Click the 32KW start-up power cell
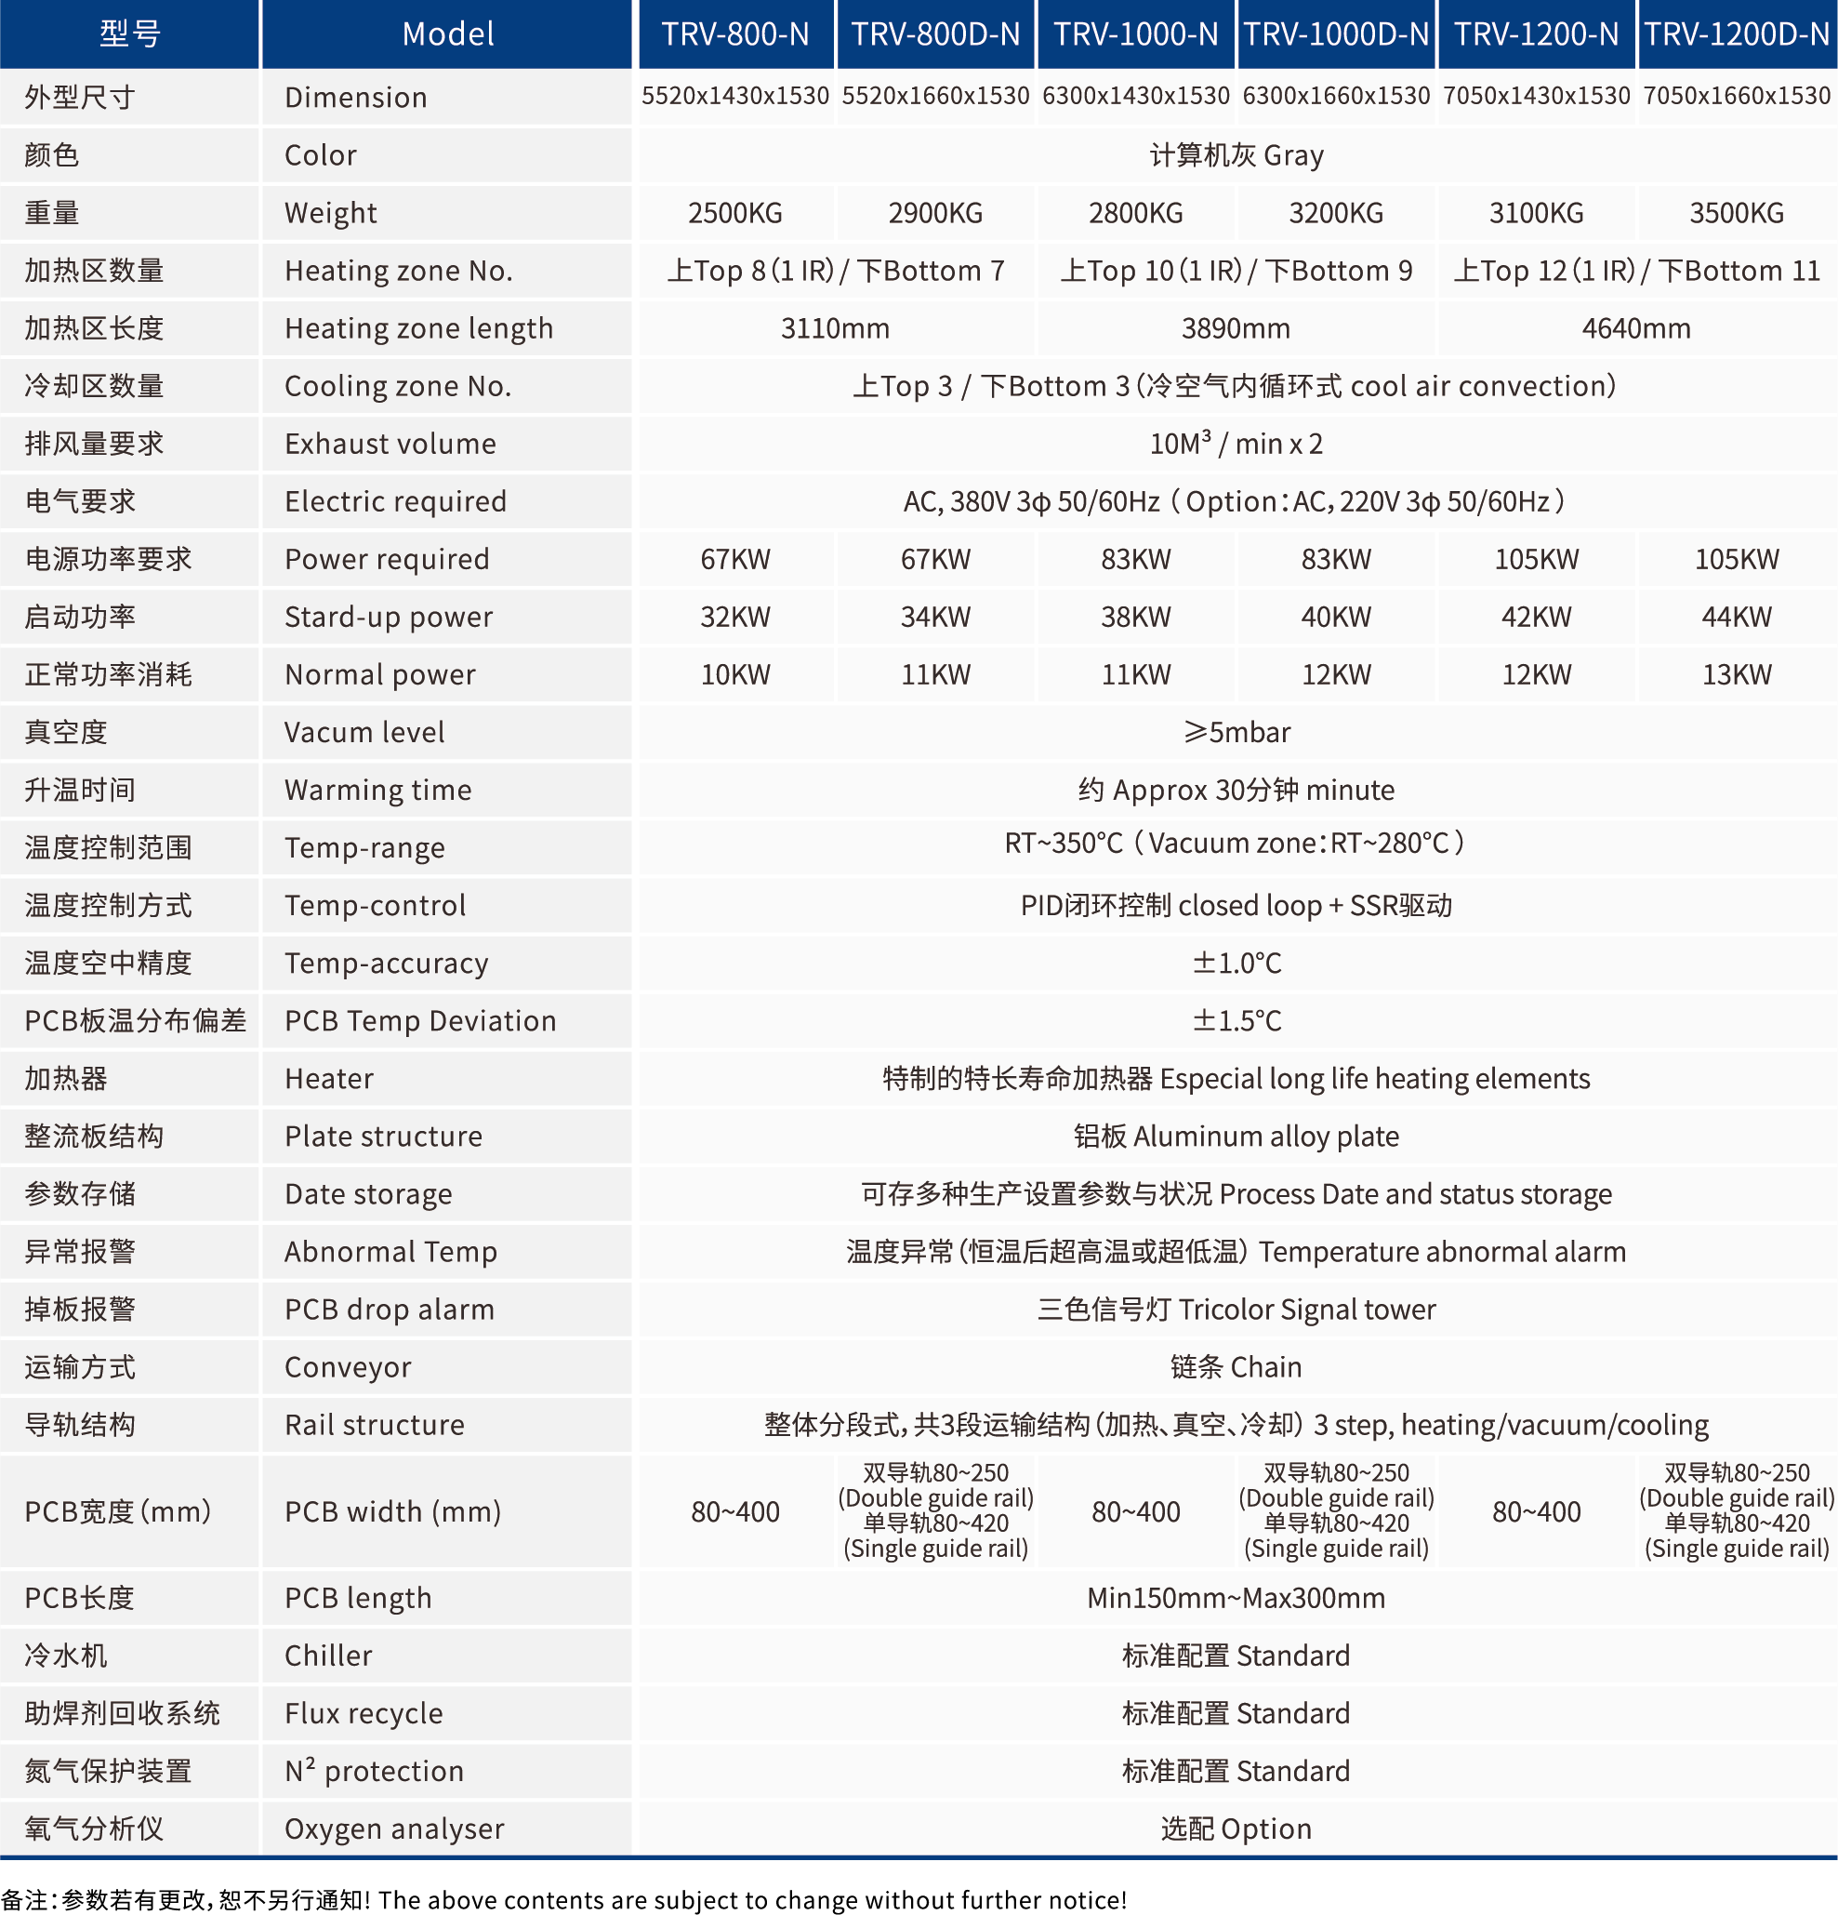Viewport: 1838px width, 1915px height. [735, 617]
